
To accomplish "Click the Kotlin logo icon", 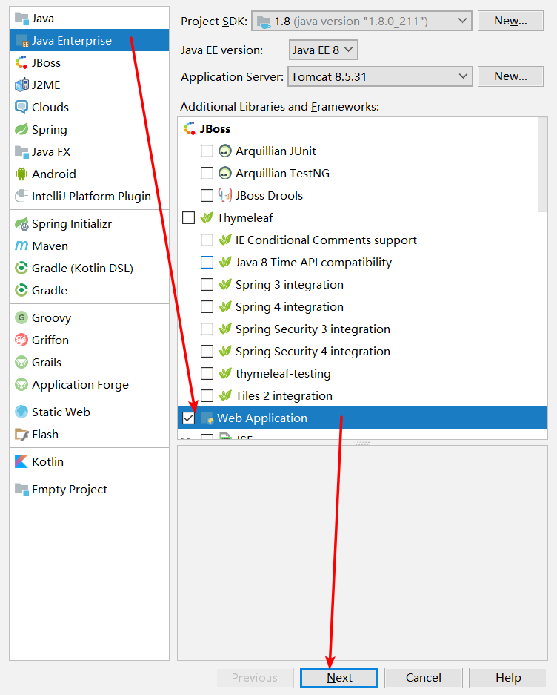I will pyautogui.click(x=21, y=462).
